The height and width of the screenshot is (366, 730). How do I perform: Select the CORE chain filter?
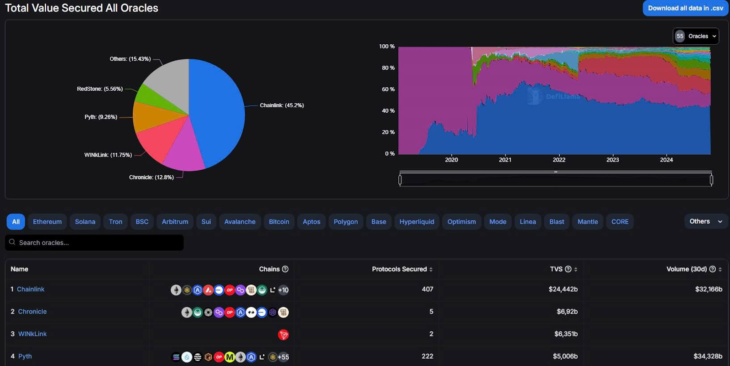point(620,222)
